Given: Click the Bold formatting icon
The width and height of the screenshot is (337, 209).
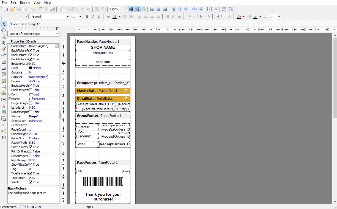Looking at the screenshot, I should point(87,17).
